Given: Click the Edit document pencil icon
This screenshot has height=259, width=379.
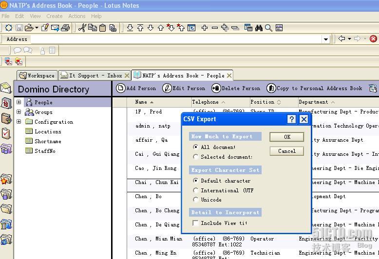Looking at the screenshot, I should pyautogui.click(x=45, y=28).
